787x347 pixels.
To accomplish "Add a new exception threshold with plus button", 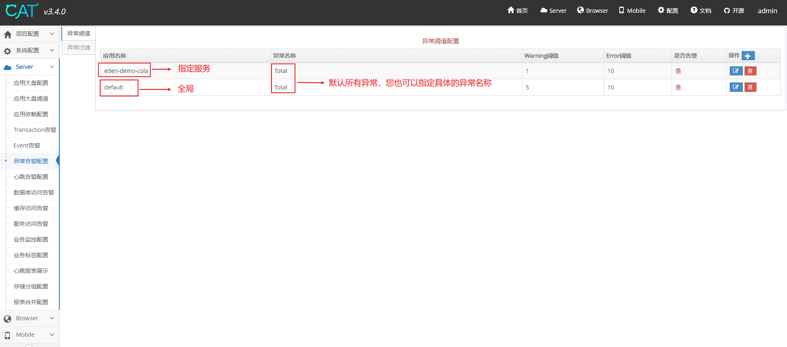I will click(x=748, y=56).
